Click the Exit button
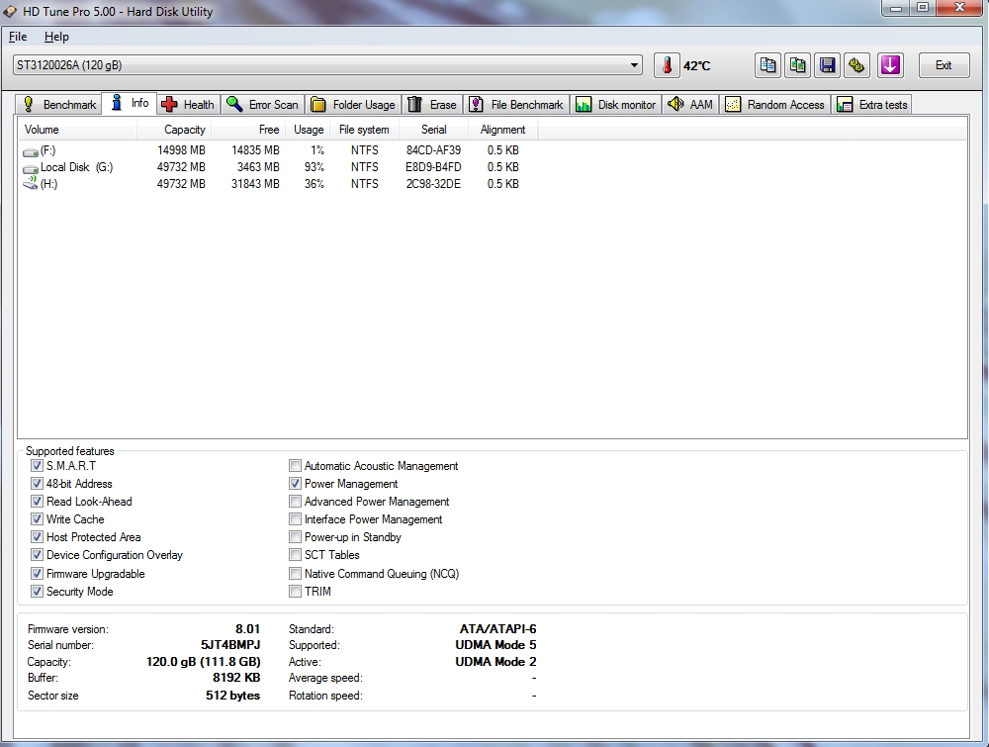 coord(944,65)
